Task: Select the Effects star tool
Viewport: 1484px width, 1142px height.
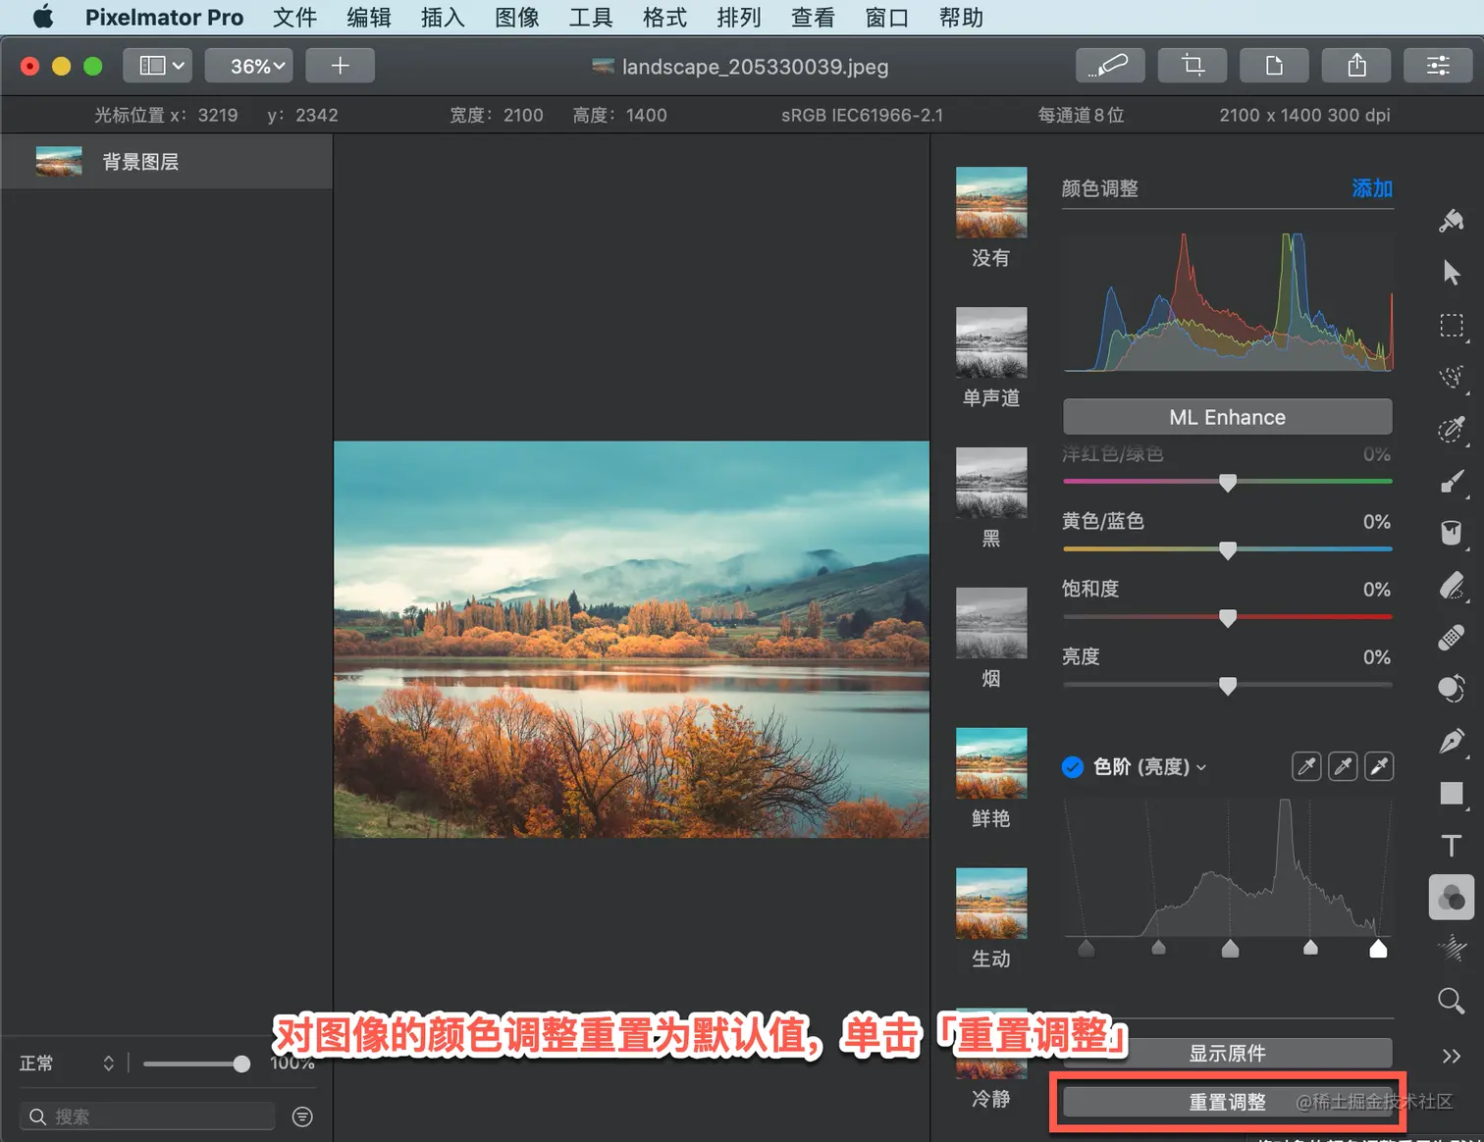Action: 1452,949
